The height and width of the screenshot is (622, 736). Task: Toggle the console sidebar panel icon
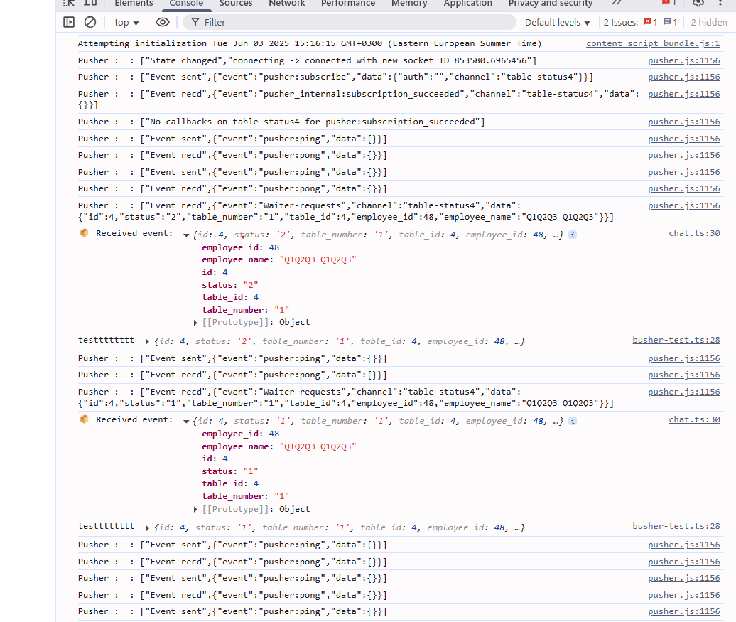pos(69,22)
